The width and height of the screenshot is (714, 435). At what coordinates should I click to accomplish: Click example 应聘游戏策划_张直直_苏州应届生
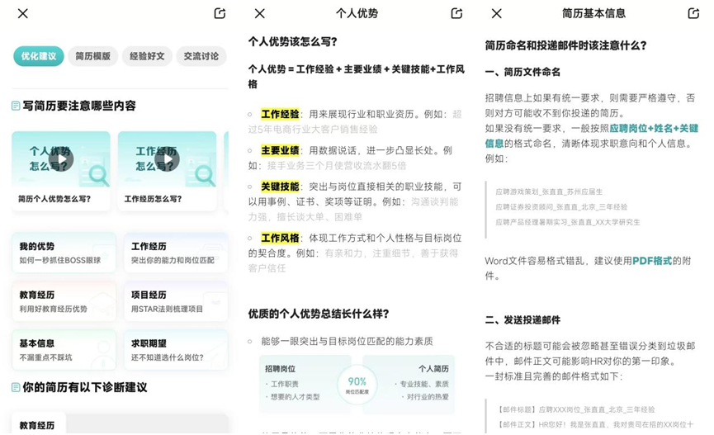click(x=549, y=191)
